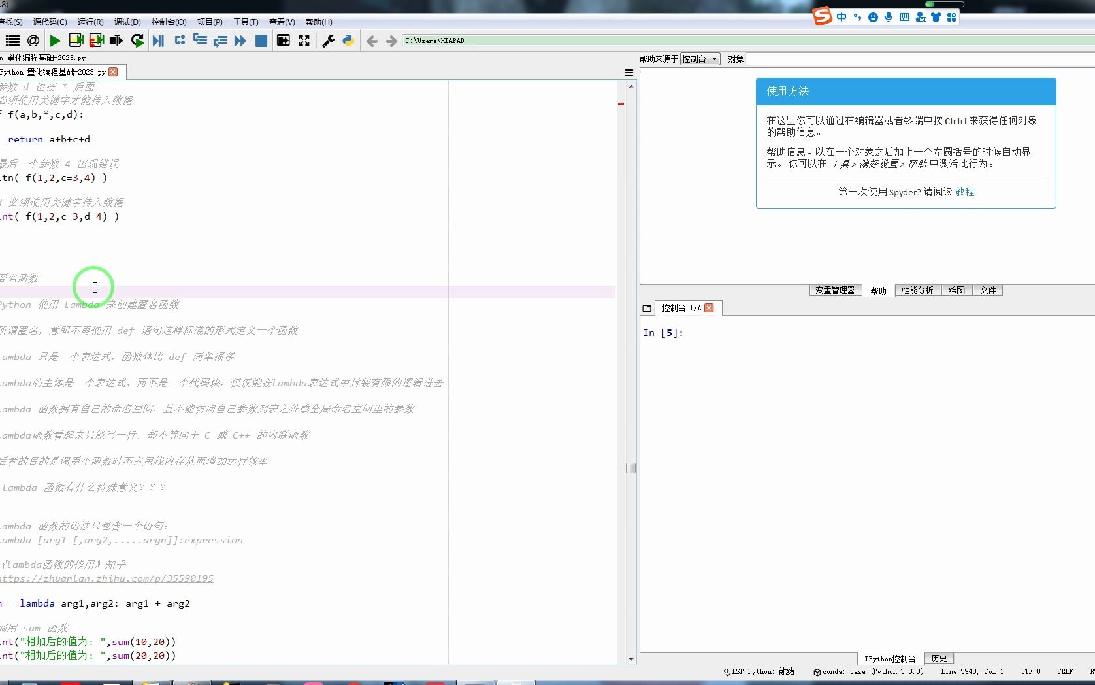Open the 项目(P) menu
1095x685 pixels.
pyautogui.click(x=210, y=22)
